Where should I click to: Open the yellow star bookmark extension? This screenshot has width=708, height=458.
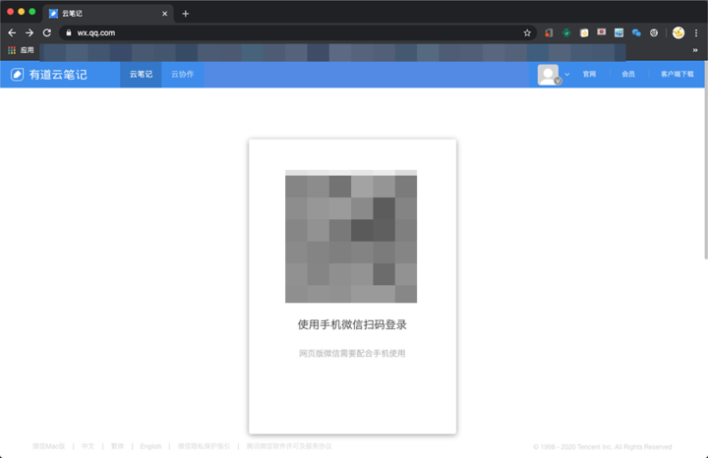click(x=584, y=33)
